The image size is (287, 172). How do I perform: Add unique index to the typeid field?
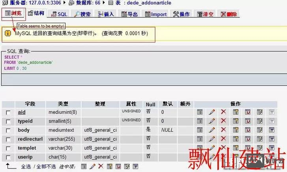pos(248,121)
